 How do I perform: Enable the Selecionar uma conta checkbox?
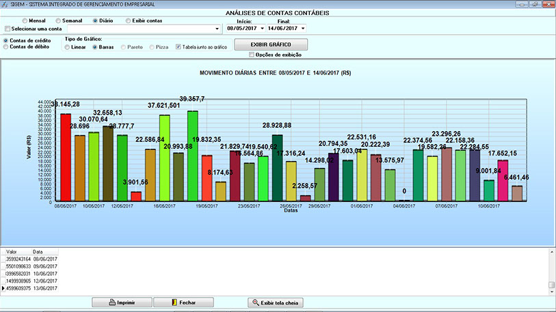click(x=8, y=29)
